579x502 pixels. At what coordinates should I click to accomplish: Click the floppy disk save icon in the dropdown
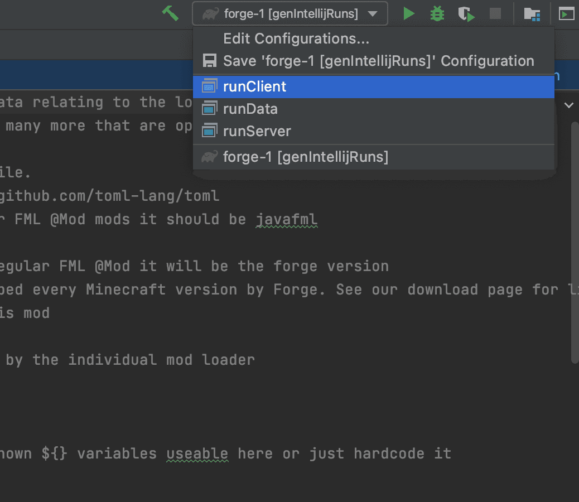coord(209,61)
